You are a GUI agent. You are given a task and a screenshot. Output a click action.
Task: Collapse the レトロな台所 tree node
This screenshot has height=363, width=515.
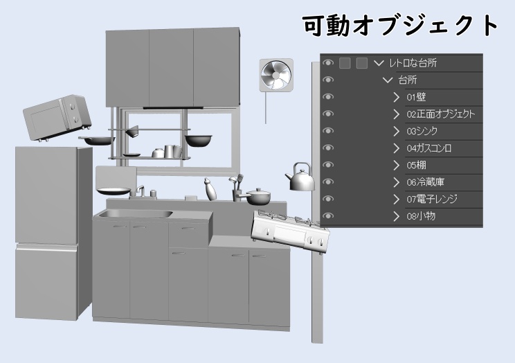coord(379,63)
